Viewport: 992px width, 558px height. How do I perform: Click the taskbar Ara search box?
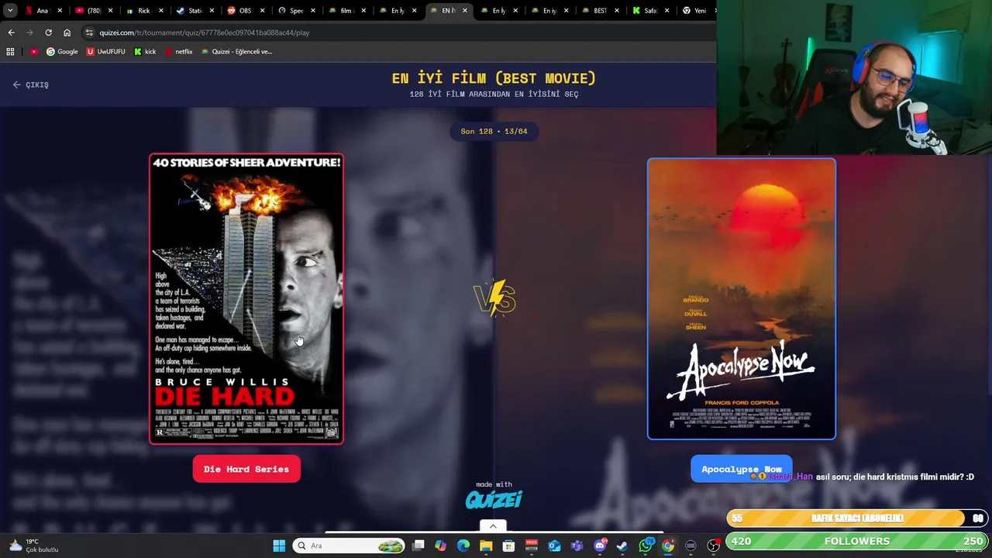pos(349,546)
